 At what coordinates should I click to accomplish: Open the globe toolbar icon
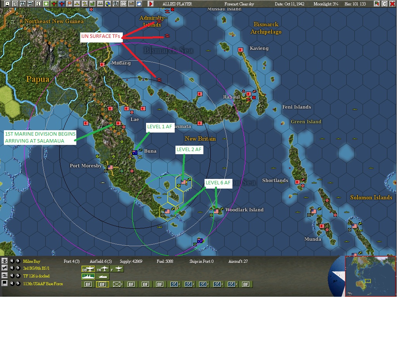[x=108, y=3]
